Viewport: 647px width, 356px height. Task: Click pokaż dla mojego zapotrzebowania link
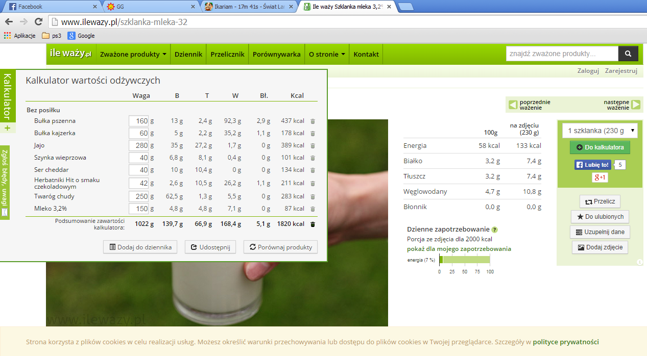click(459, 249)
